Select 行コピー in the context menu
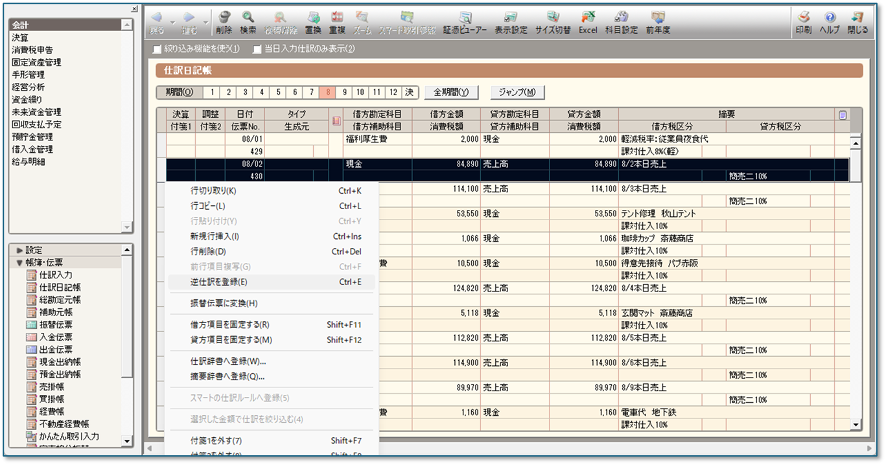886x465 pixels. pyautogui.click(x=207, y=206)
